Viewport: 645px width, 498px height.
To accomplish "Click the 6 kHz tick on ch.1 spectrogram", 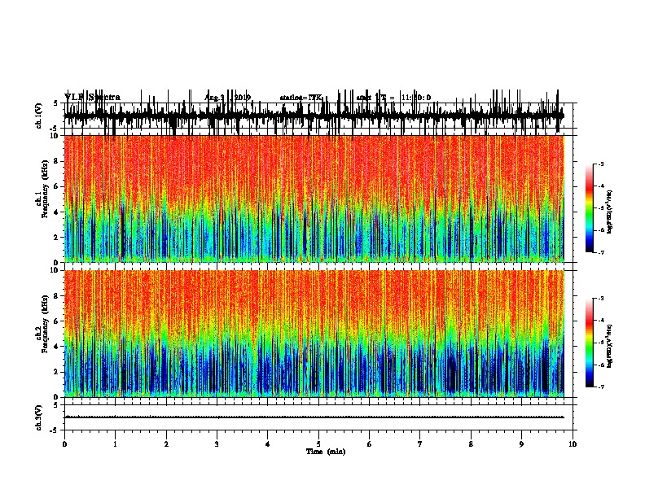I will tap(56, 187).
